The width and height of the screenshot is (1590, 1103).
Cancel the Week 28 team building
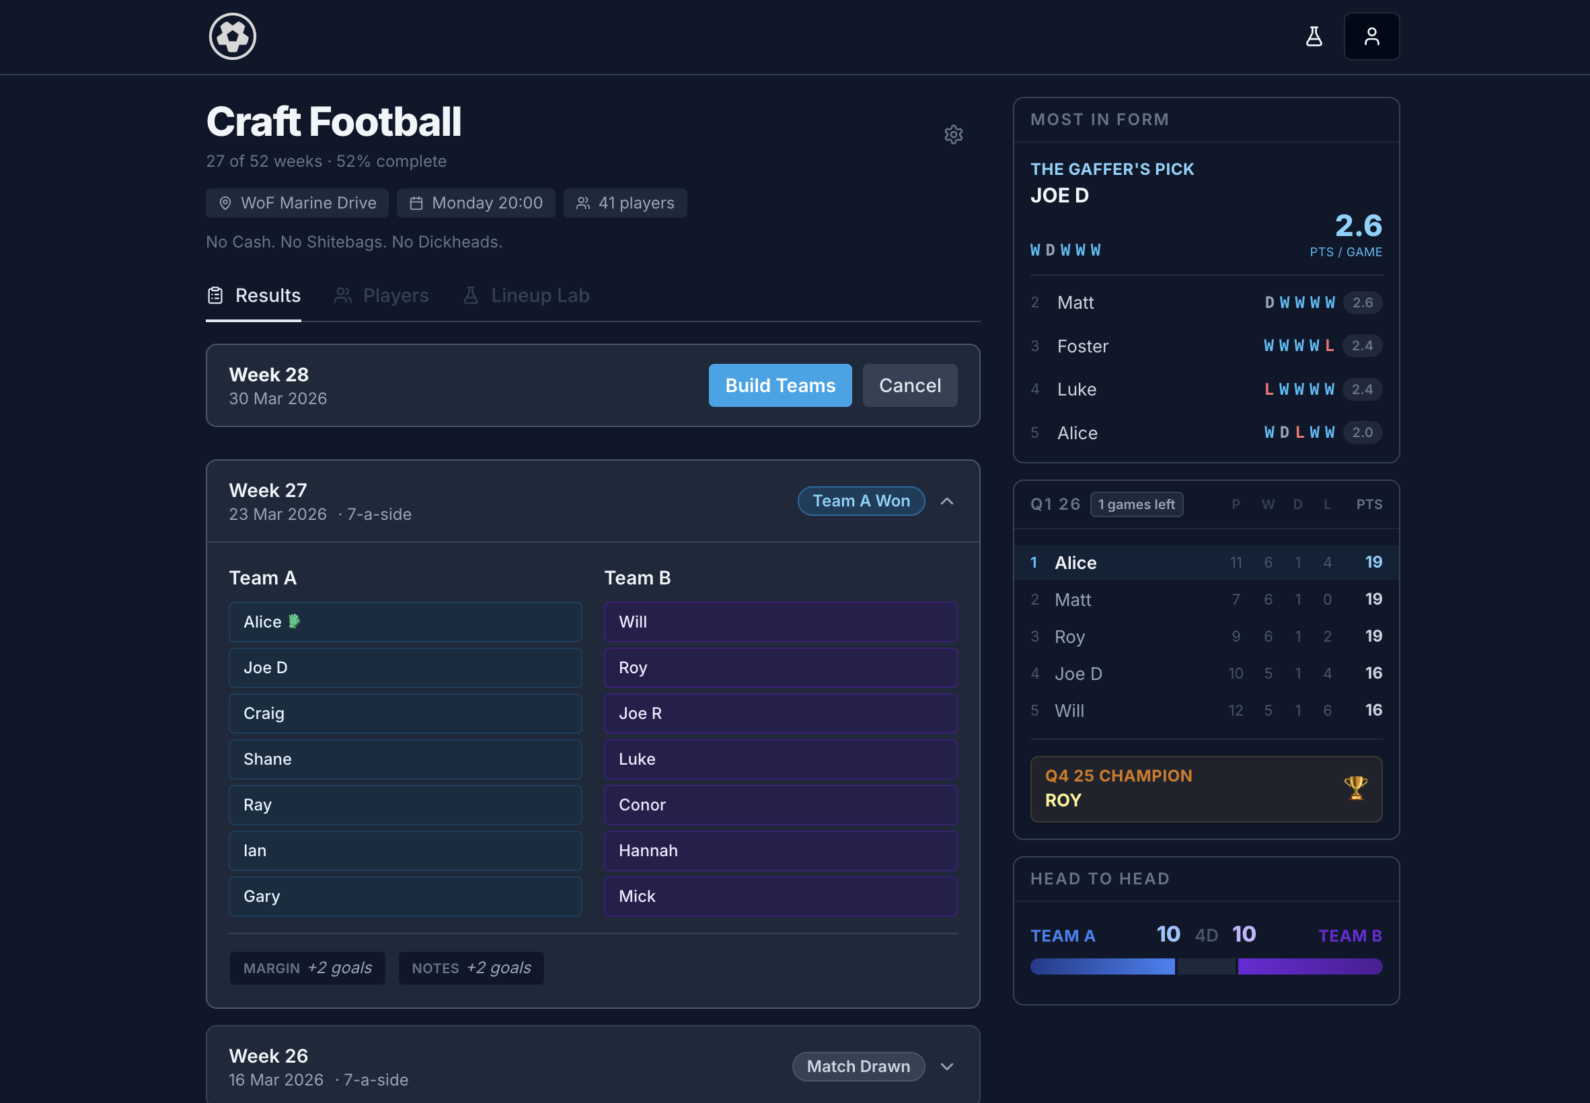coord(909,385)
